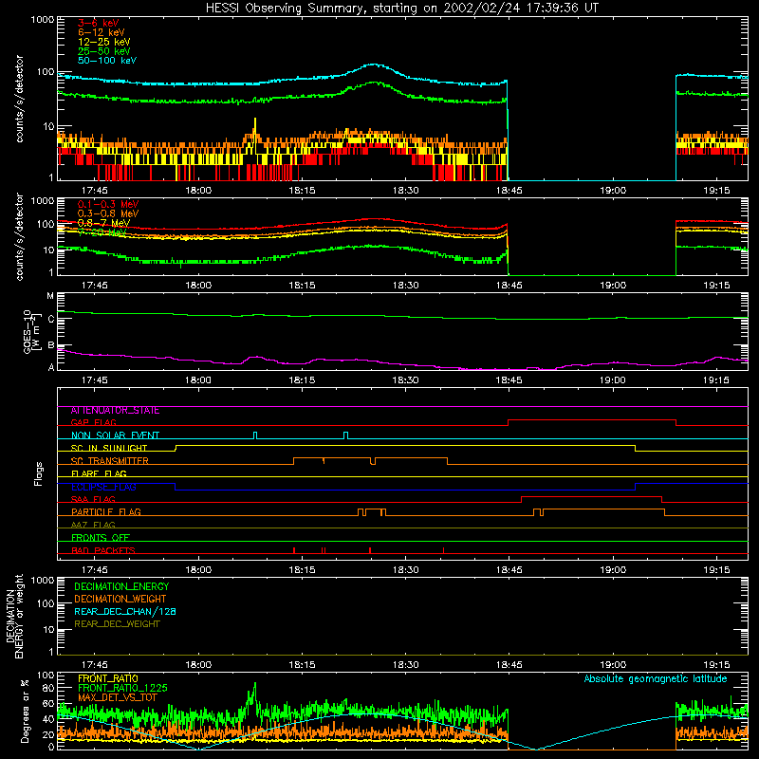Click 18:30 tick under the decimation panel

coord(406,665)
